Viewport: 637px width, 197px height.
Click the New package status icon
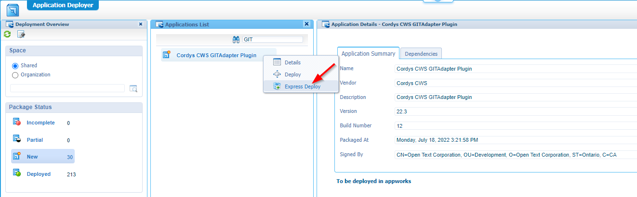[17, 156]
